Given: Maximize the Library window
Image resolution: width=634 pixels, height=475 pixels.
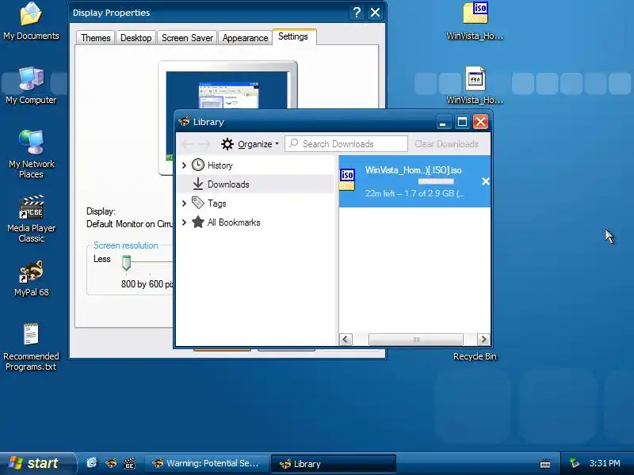Looking at the screenshot, I should (462, 122).
